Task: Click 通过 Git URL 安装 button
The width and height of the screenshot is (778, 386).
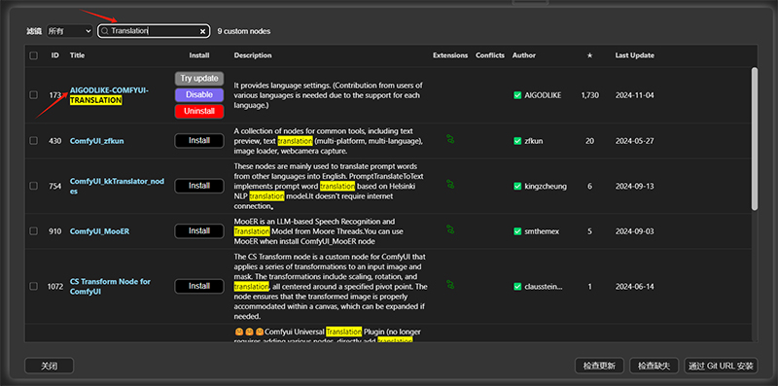Action: (x=721, y=367)
